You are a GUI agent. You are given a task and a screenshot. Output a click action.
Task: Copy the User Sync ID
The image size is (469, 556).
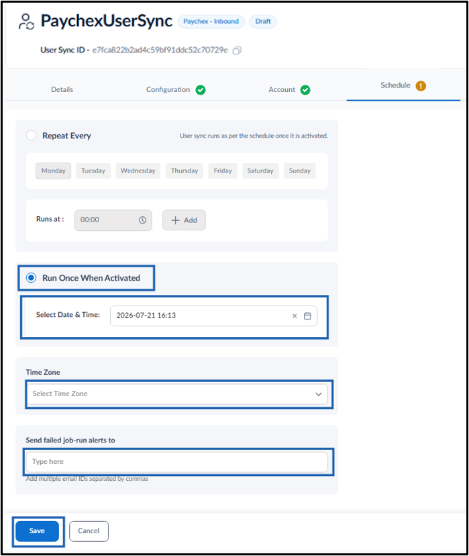pyautogui.click(x=237, y=51)
